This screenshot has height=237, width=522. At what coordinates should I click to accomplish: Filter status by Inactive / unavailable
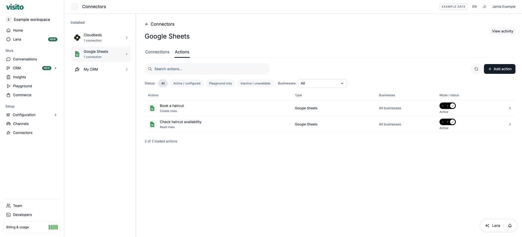256,83
